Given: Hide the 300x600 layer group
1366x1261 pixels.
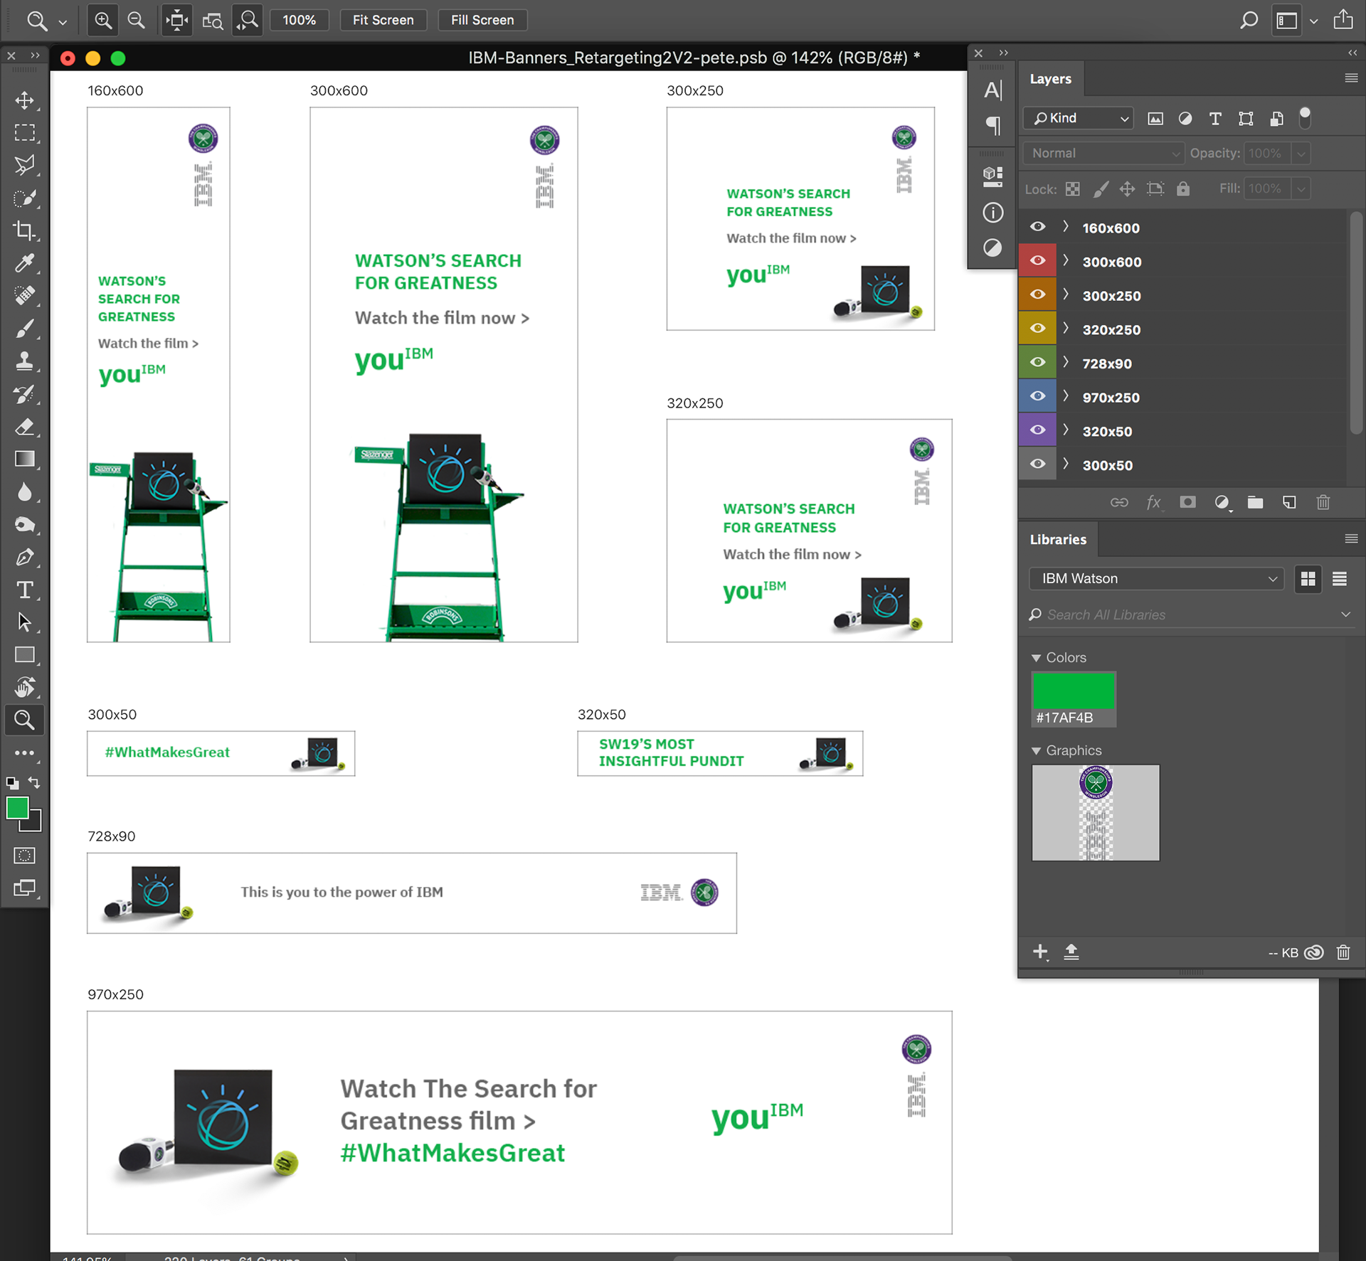Looking at the screenshot, I should click(1038, 260).
